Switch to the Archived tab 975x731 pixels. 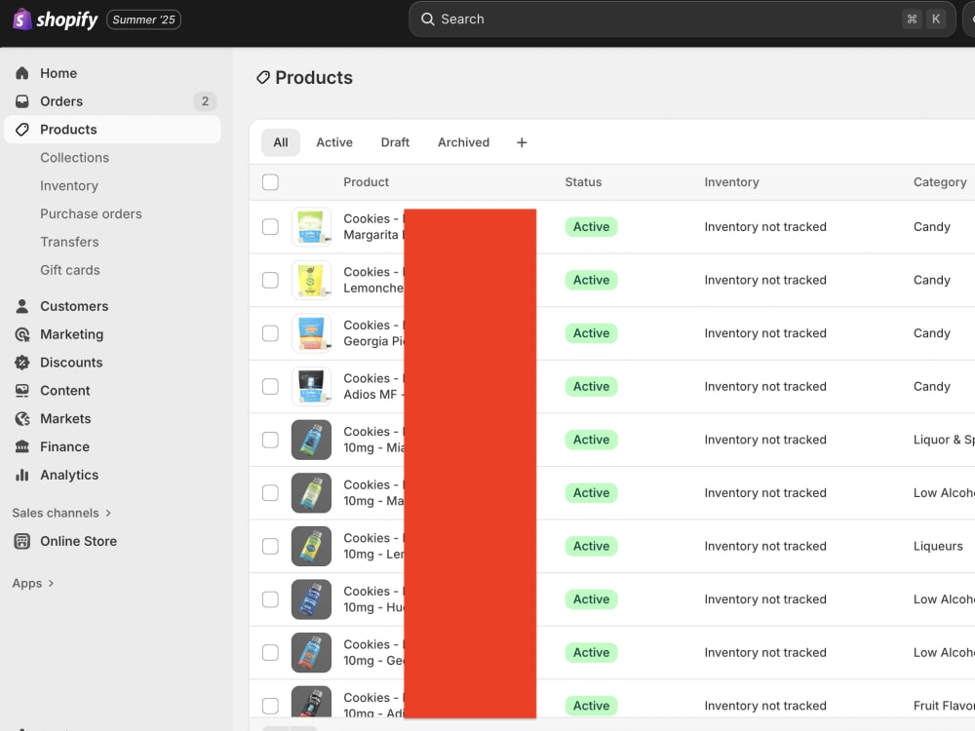coord(463,142)
